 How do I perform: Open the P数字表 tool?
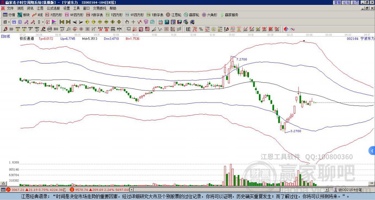coord(95,15)
